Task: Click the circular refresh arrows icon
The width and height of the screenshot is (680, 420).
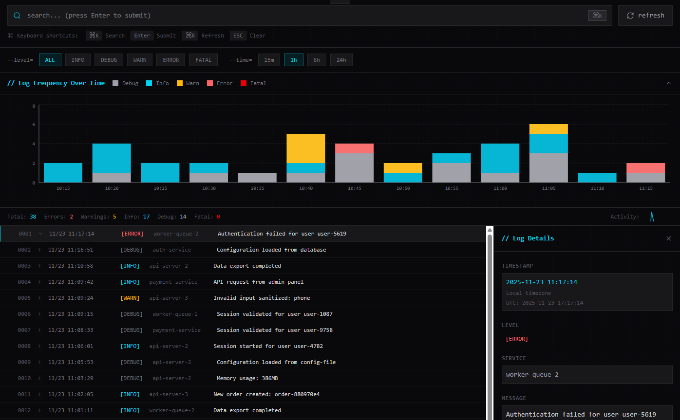Action: click(630, 15)
